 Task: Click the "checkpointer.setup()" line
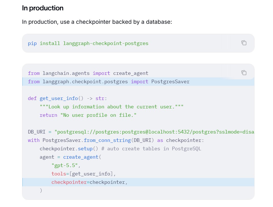click(x=120, y=149)
